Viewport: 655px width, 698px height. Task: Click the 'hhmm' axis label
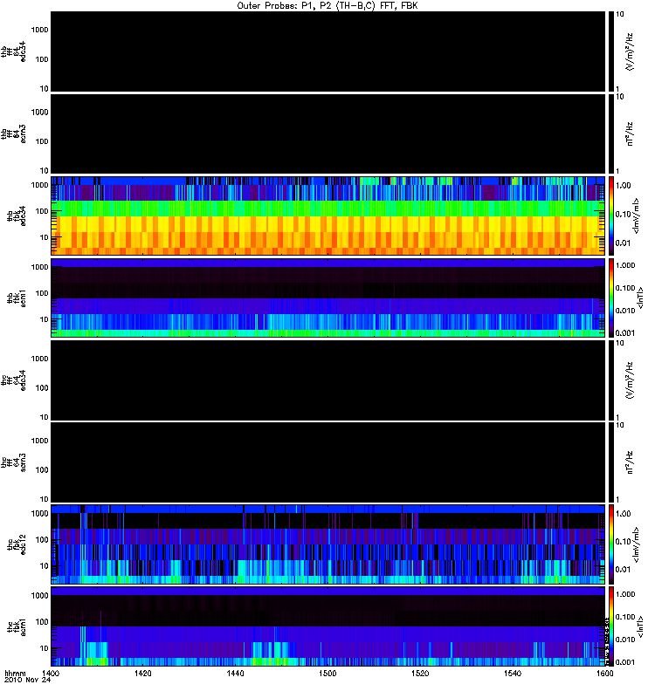(x=15, y=673)
